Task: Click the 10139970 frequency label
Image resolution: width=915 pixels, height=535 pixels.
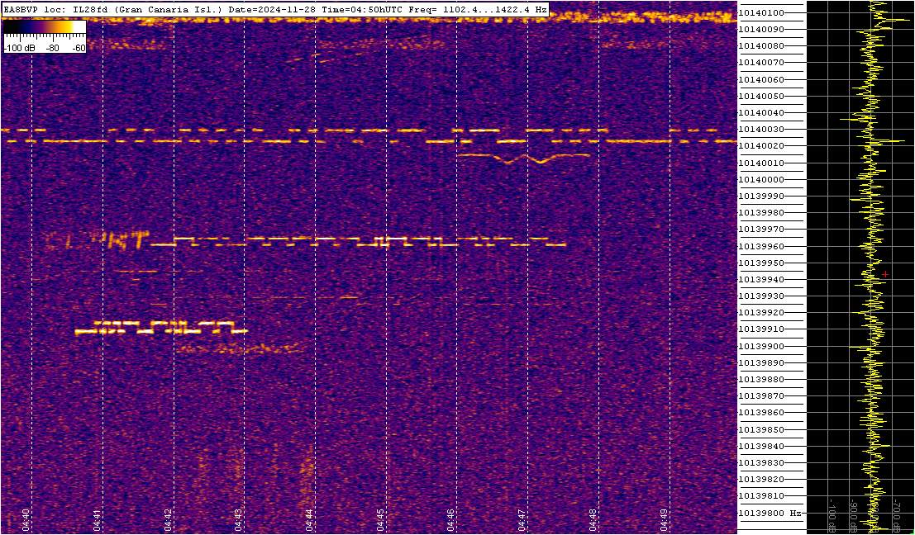Action: pos(761,230)
